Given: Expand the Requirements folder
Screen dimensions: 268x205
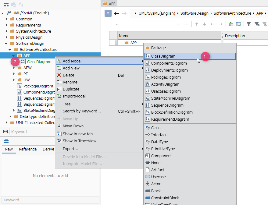Looking at the screenshot, I should coord(6,25).
